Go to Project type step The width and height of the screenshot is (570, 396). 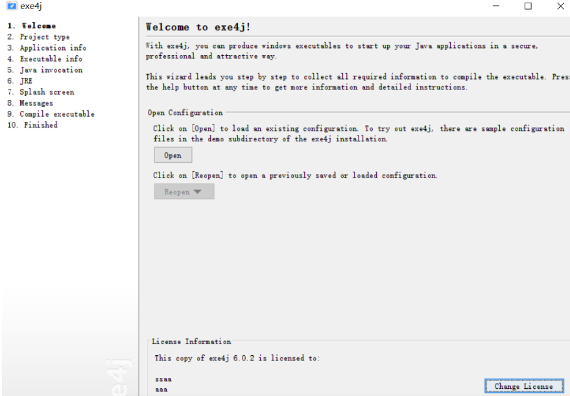38,37
